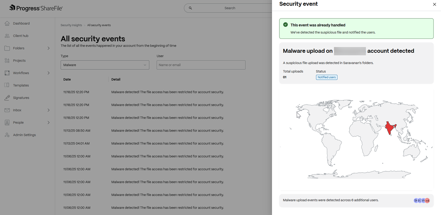Expand the People submenu chevron

49,123
